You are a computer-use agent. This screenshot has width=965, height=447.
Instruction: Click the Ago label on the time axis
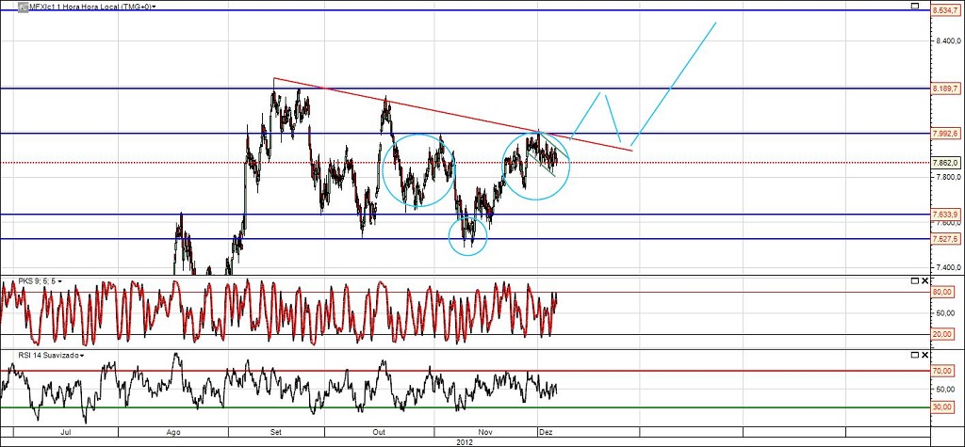(174, 432)
